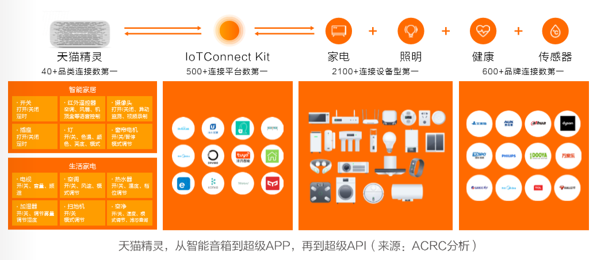597x260 pixels.
Task: Select the 照明 lighting bulb icon
Action: coord(411,31)
